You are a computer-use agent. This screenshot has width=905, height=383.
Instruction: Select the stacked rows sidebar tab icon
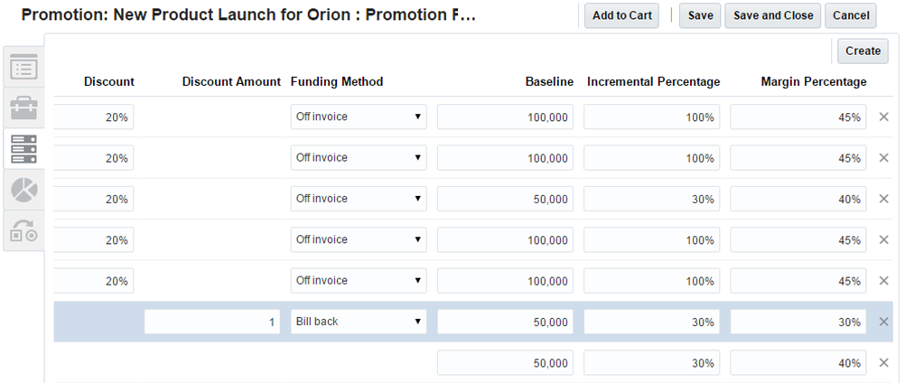pyautogui.click(x=23, y=149)
